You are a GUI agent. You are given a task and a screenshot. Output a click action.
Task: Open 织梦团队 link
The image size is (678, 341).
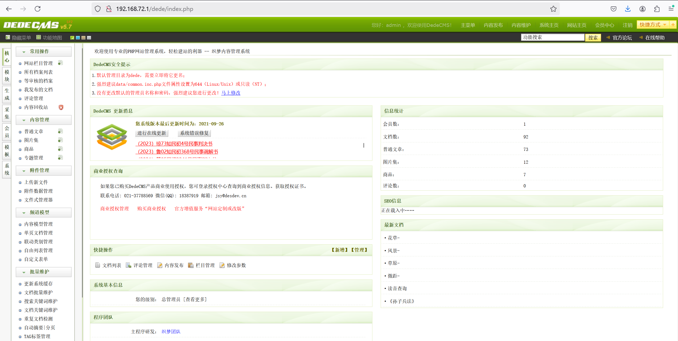tap(171, 331)
